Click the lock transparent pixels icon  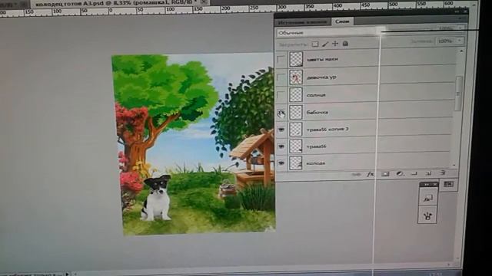tap(314, 44)
